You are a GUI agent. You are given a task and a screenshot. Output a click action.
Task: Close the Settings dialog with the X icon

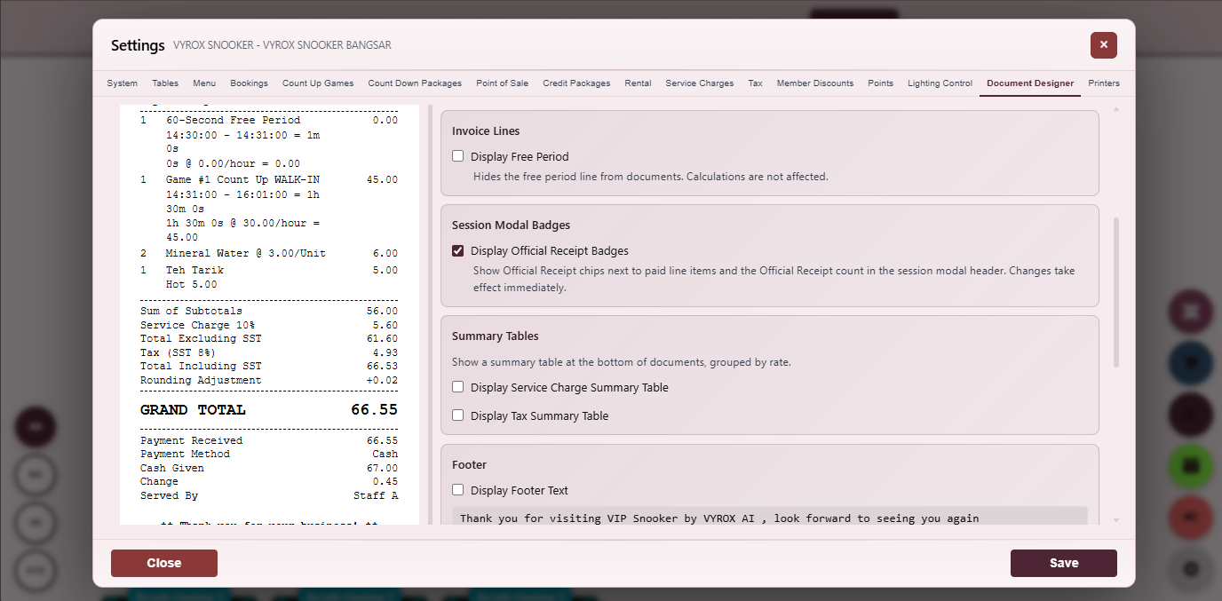point(1103,44)
